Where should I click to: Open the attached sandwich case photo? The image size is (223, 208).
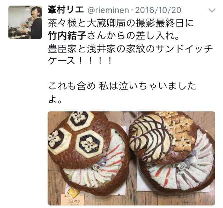(x=131, y=158)
